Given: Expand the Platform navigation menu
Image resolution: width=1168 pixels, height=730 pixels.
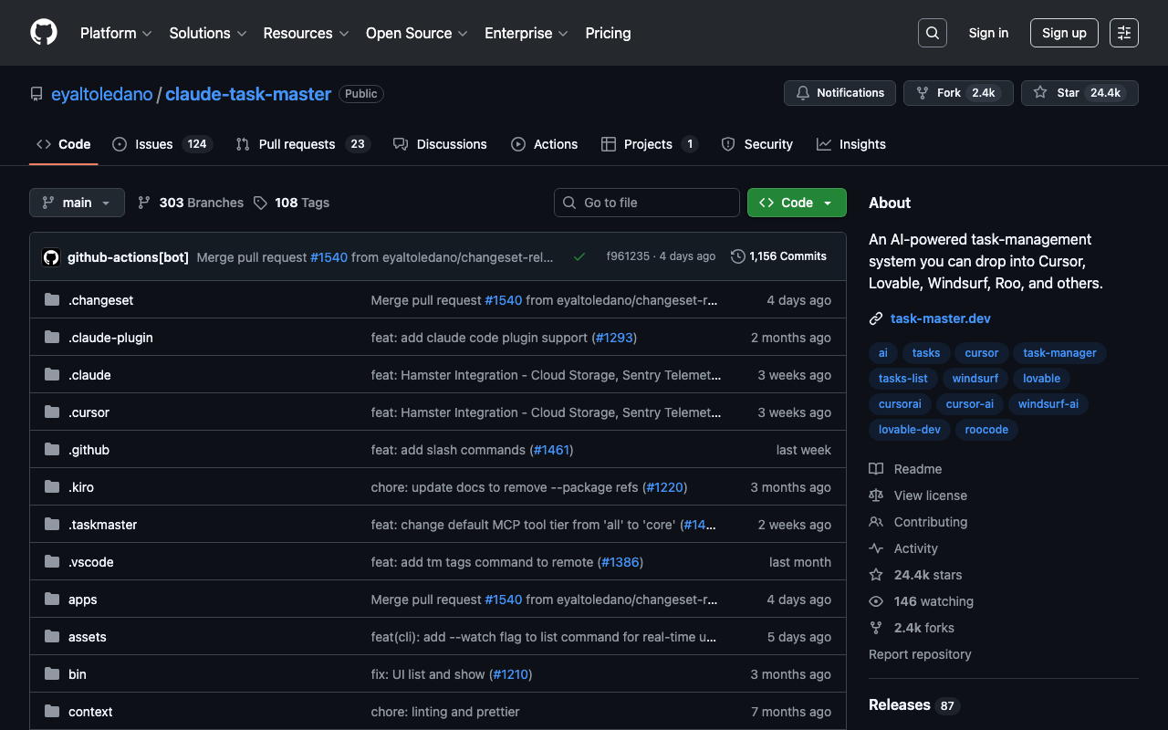Looking at the screenshot, I should point(115,33).
